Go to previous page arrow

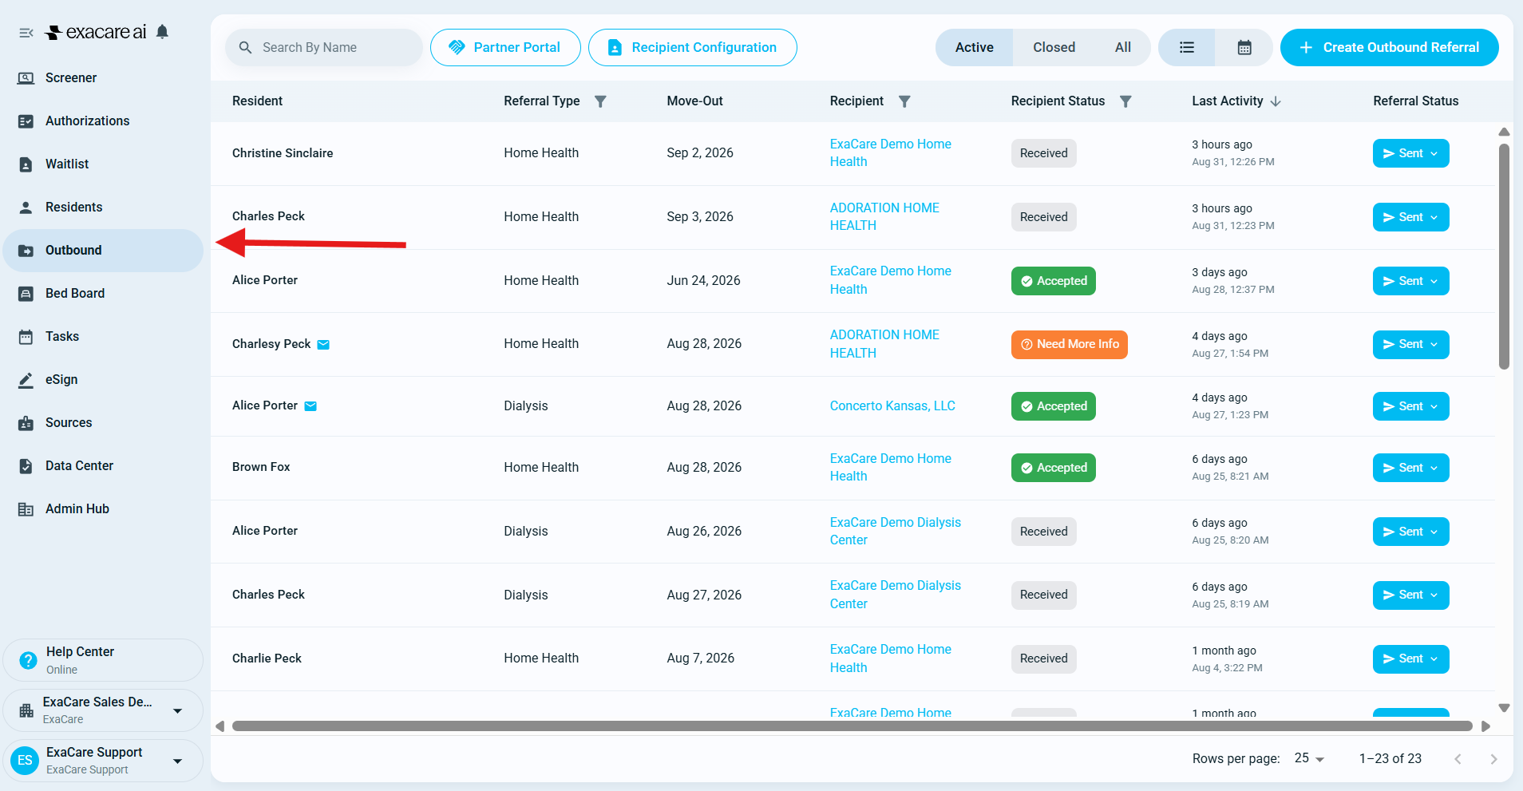click(1458, 759)
